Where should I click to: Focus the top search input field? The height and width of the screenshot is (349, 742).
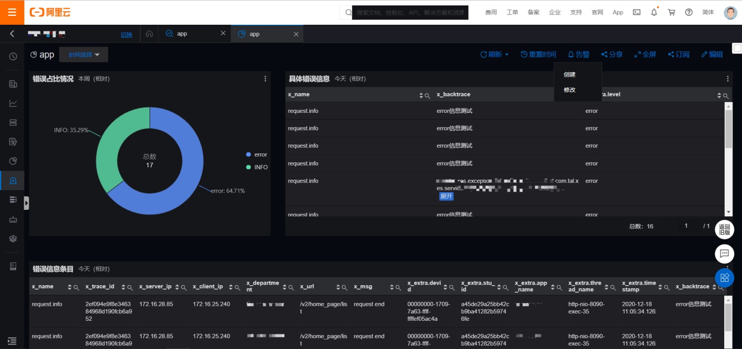point(411,12)
